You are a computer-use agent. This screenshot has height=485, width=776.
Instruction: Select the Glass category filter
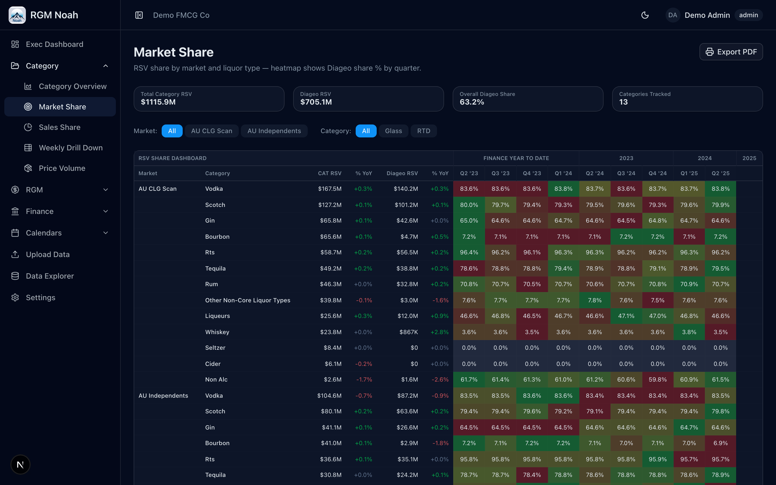point(393,131)
